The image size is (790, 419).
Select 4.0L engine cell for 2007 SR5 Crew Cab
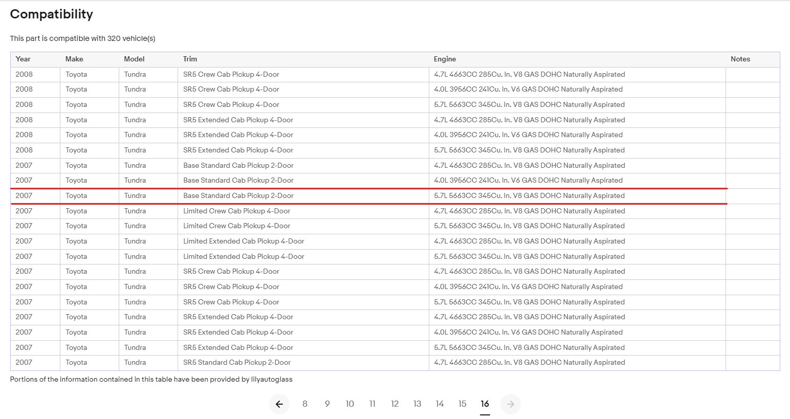577,287
